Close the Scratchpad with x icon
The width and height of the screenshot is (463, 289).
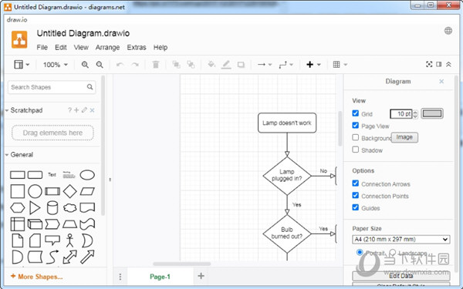point(92,110)
